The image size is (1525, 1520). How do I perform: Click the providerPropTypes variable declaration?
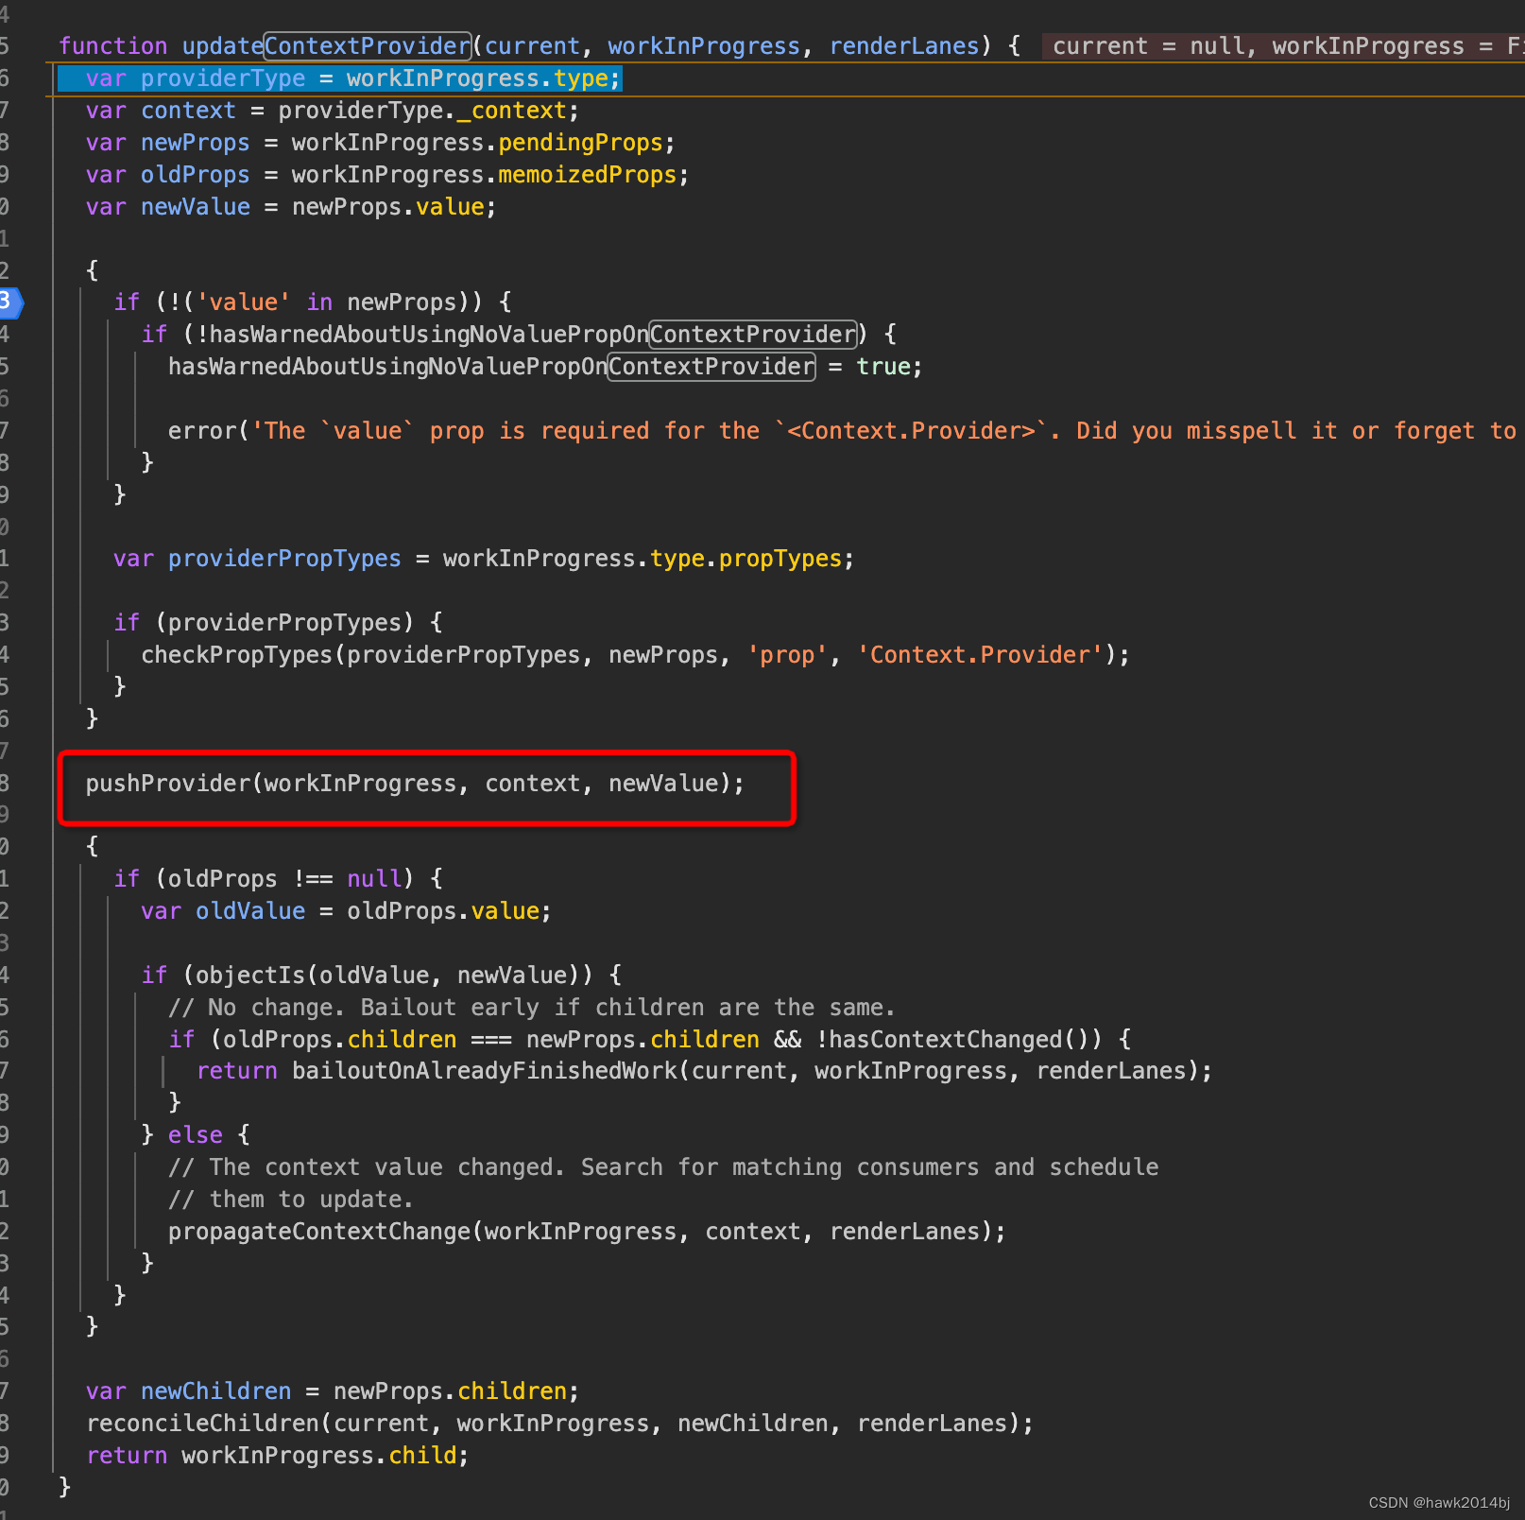coord(284,559)
